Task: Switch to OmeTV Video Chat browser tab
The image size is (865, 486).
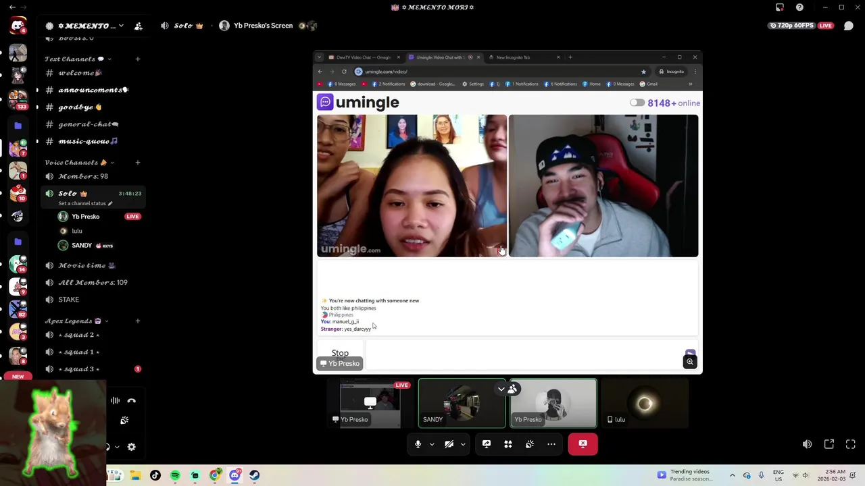Action: tap(365, 57)
